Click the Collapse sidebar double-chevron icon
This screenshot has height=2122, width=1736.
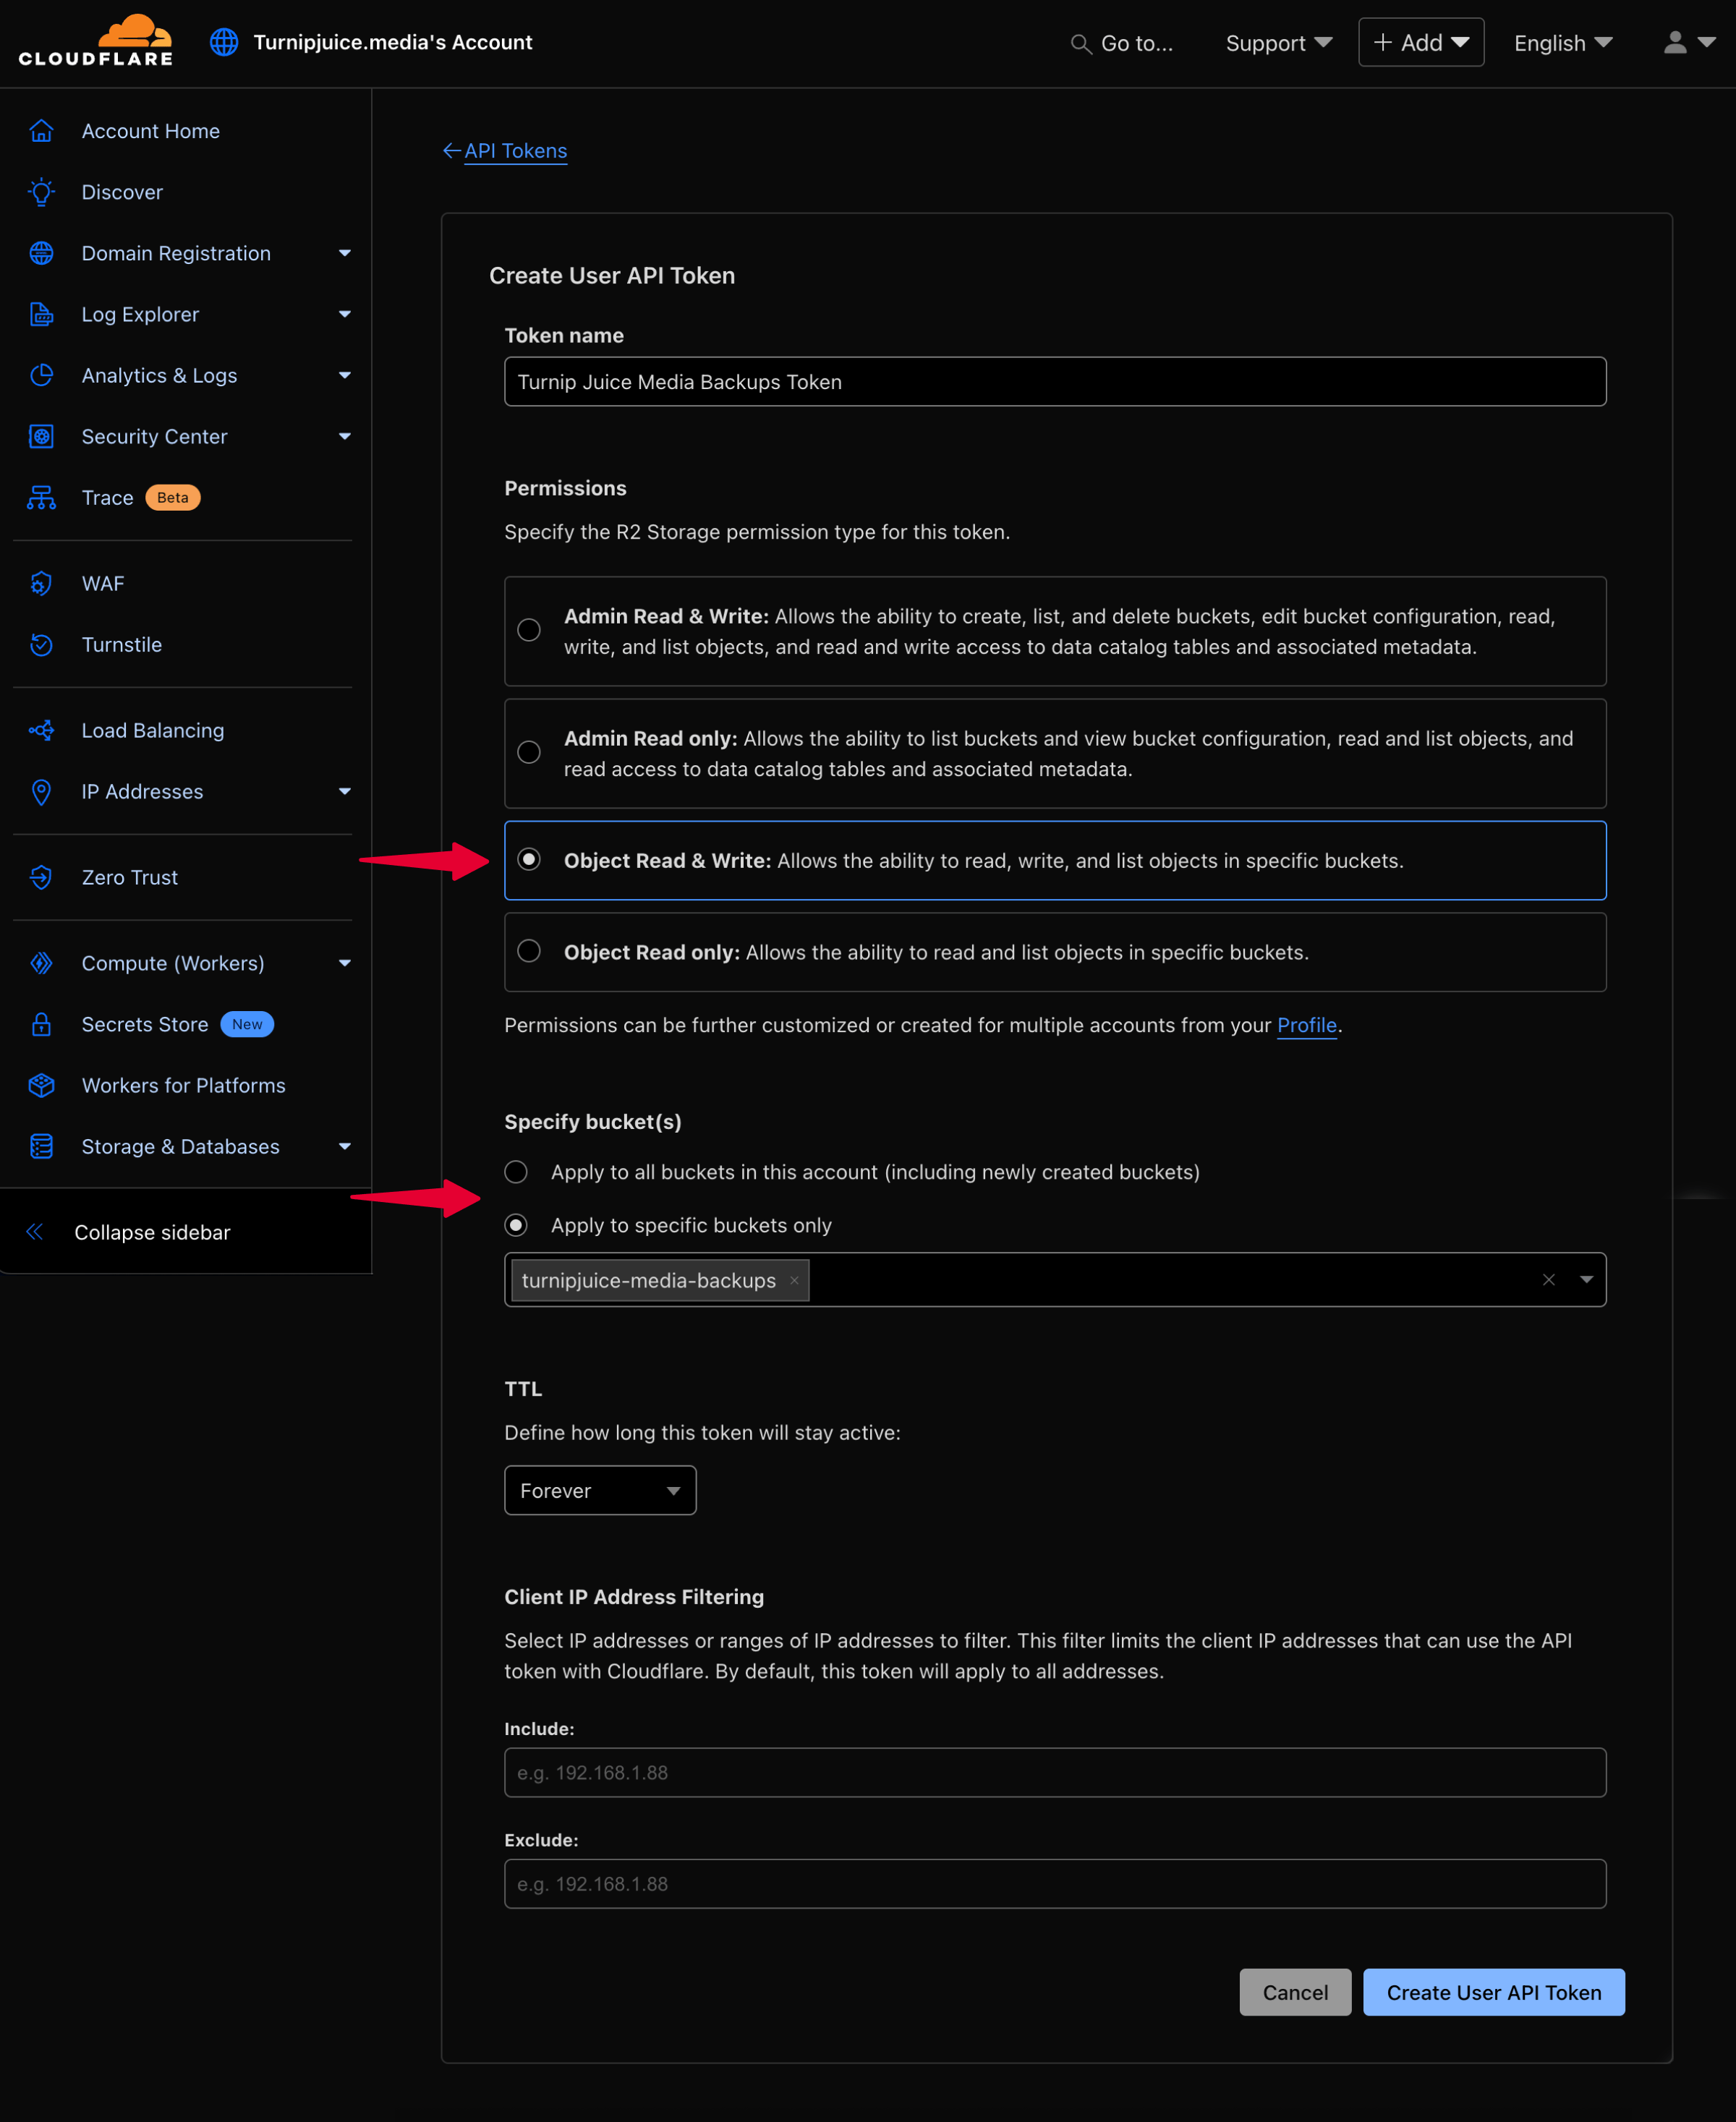(x=35, y=1231)
